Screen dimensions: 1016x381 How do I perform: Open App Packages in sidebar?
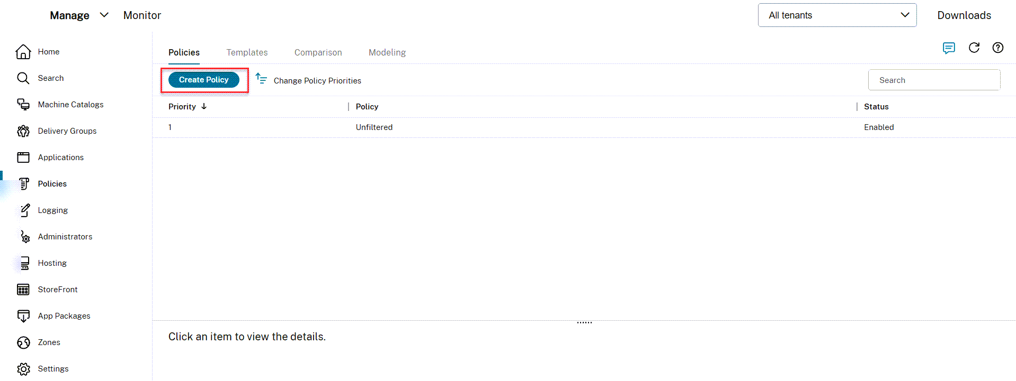64,316
